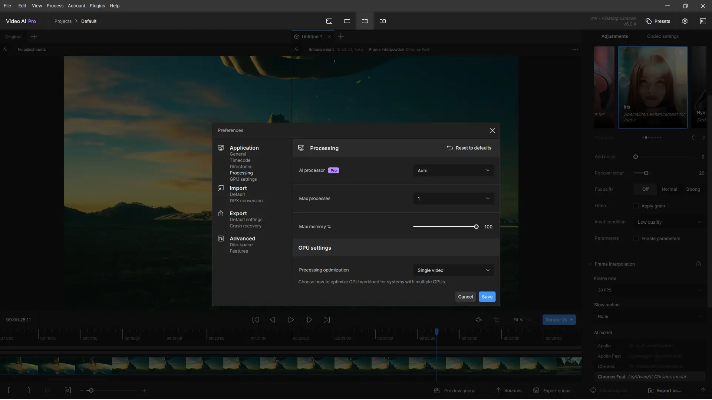712x400 pixels.
Task: Expand the Max processes dropdown
Action: [x=453, y=199]
